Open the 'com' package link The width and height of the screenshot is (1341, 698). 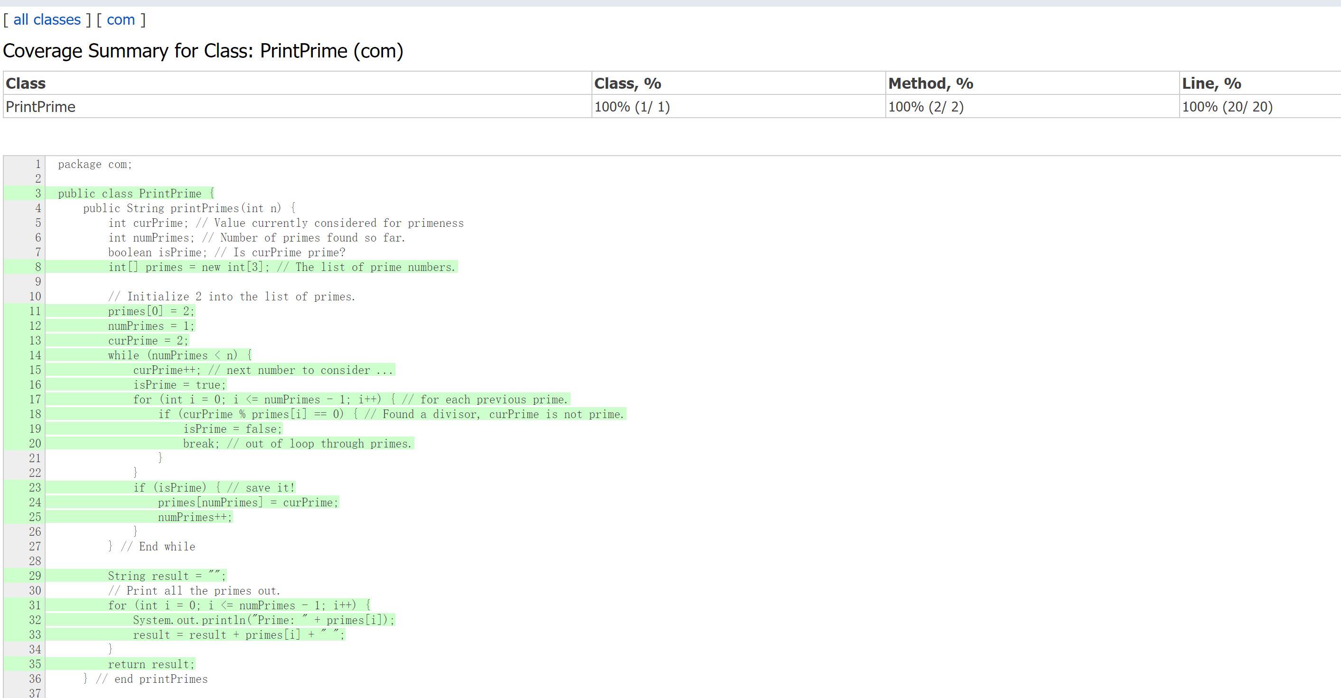[121, 20]
